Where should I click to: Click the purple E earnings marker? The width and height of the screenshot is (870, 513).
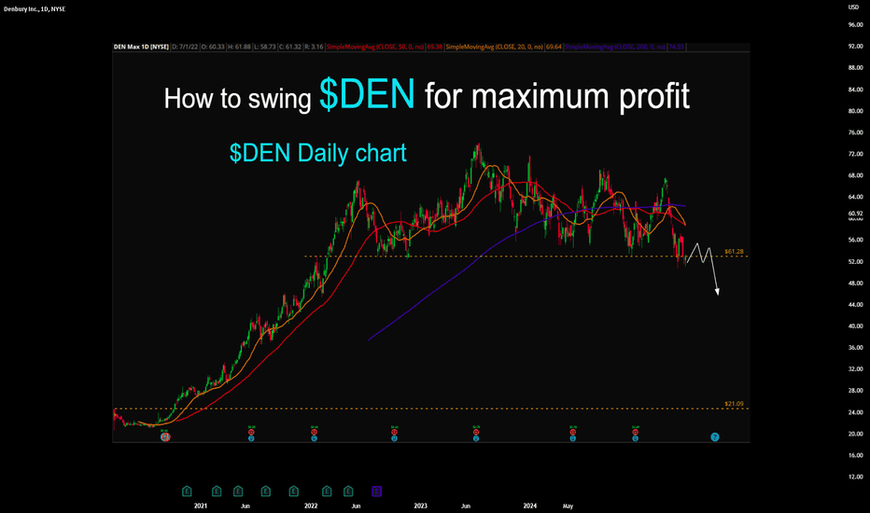coord(377,491)
